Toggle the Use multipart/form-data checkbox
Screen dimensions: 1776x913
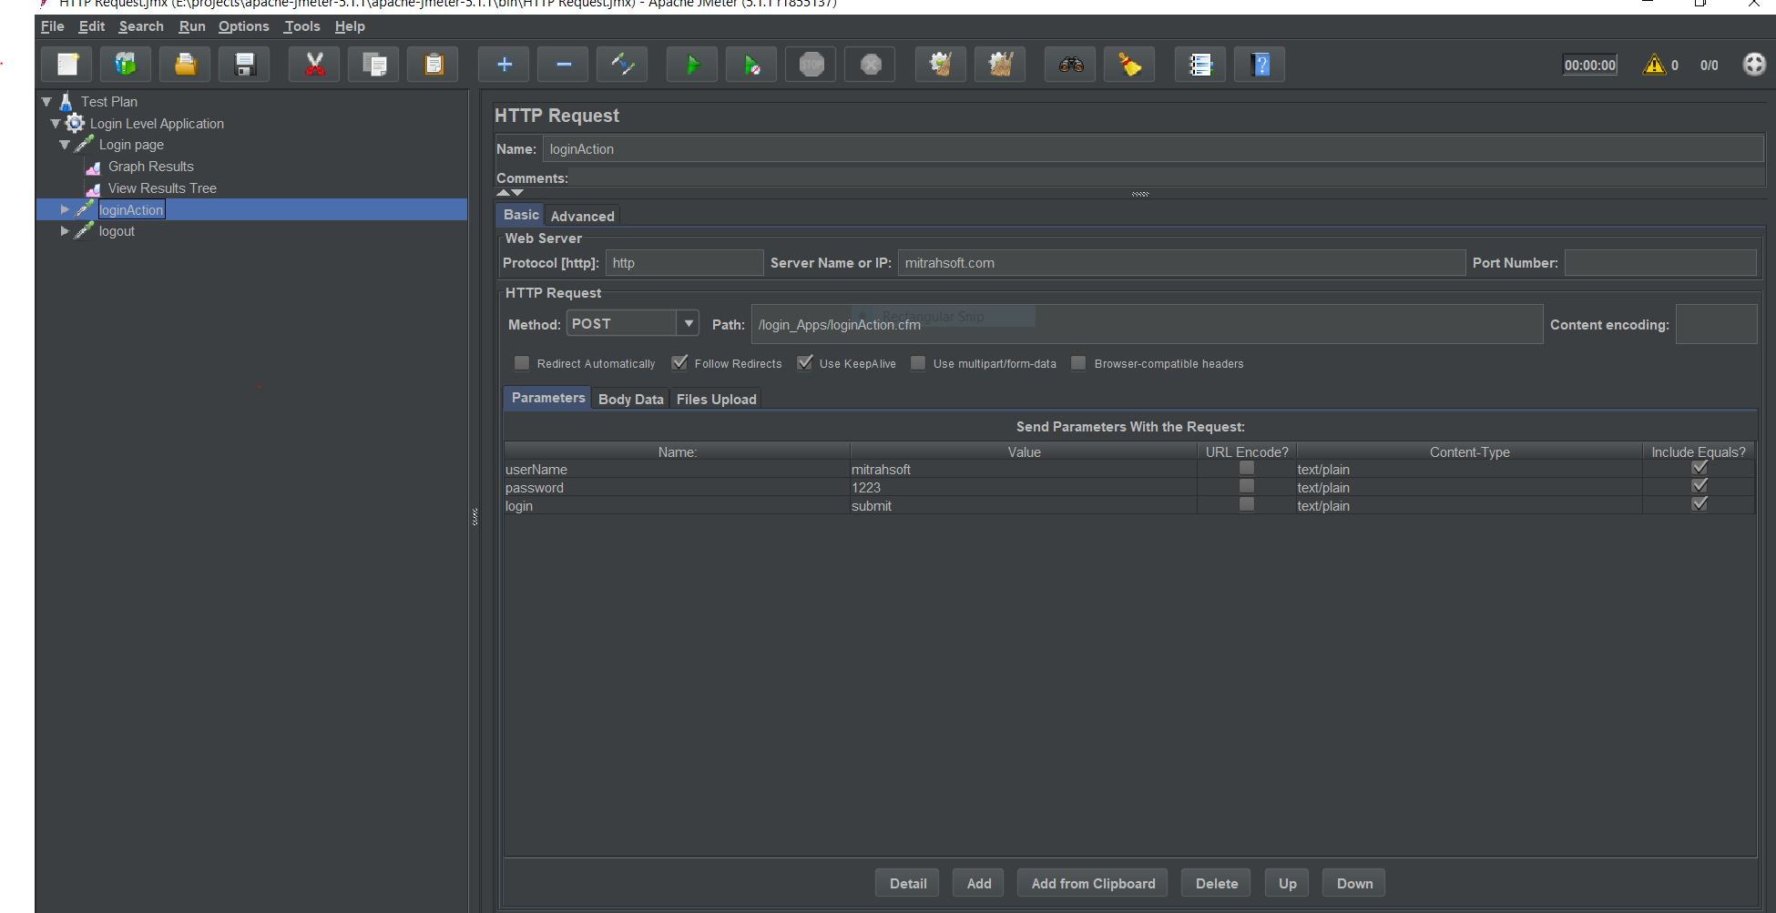coord(918,363)
